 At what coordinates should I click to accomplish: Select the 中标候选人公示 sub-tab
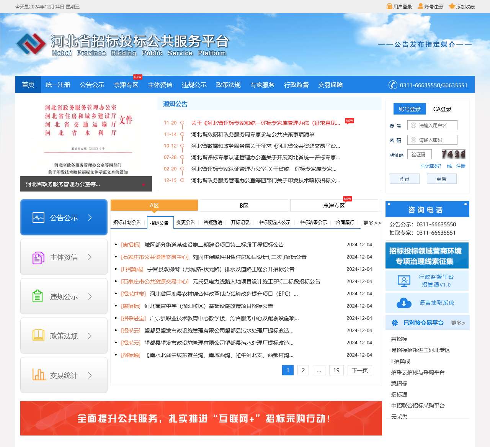274,223
